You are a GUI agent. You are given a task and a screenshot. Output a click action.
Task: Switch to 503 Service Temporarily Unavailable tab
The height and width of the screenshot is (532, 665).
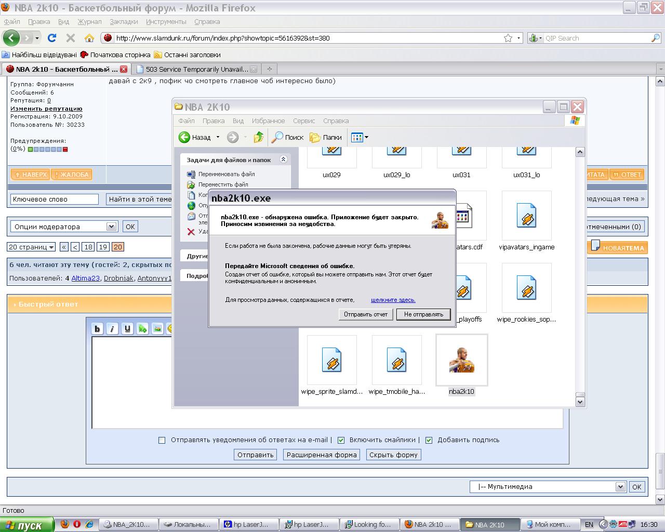[x=196, y=69]
